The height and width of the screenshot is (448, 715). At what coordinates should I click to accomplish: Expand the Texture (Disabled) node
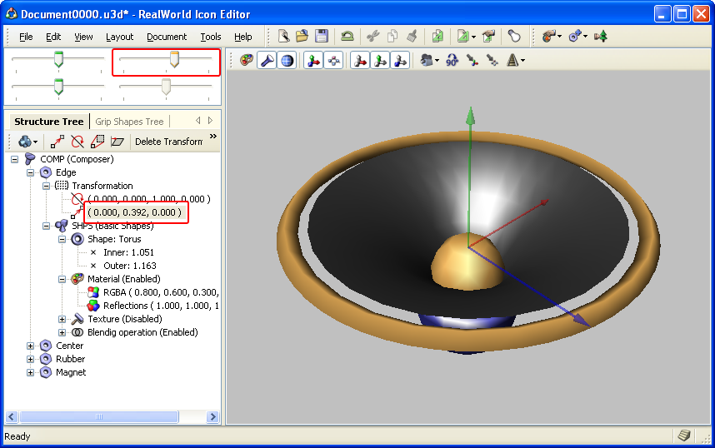[x=62, y=319]
